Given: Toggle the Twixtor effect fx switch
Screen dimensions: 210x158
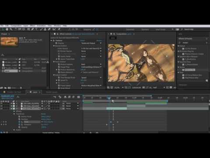Looking at the screenshot, I should (54, 40).
